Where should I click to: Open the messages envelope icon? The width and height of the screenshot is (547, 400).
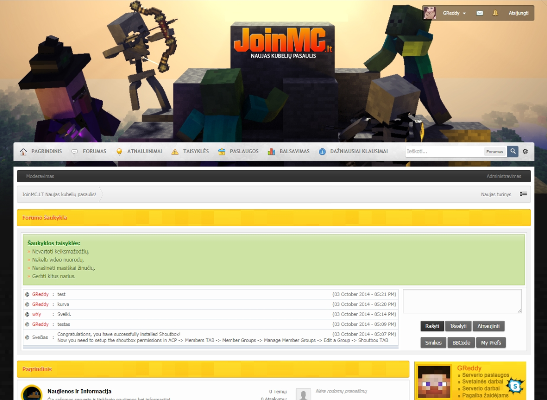[480, 13]
